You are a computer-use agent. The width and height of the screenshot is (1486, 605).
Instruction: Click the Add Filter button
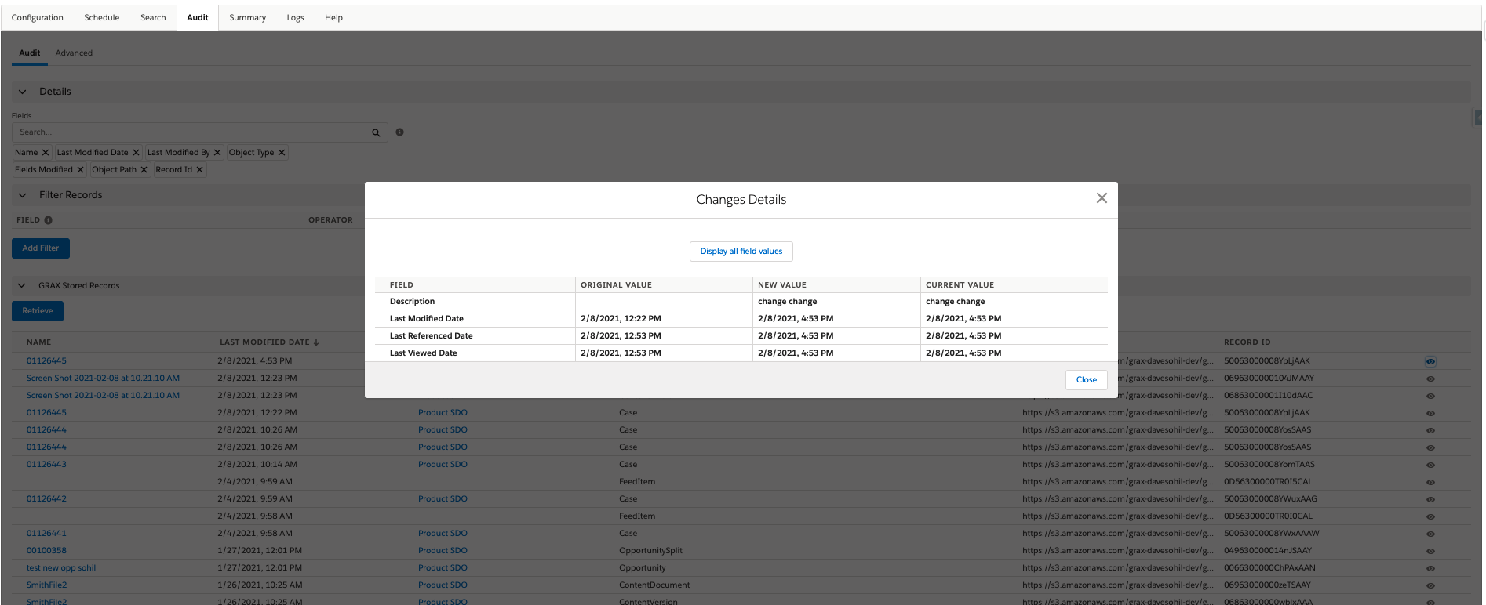pyautogui.click(x=41, y=248)
